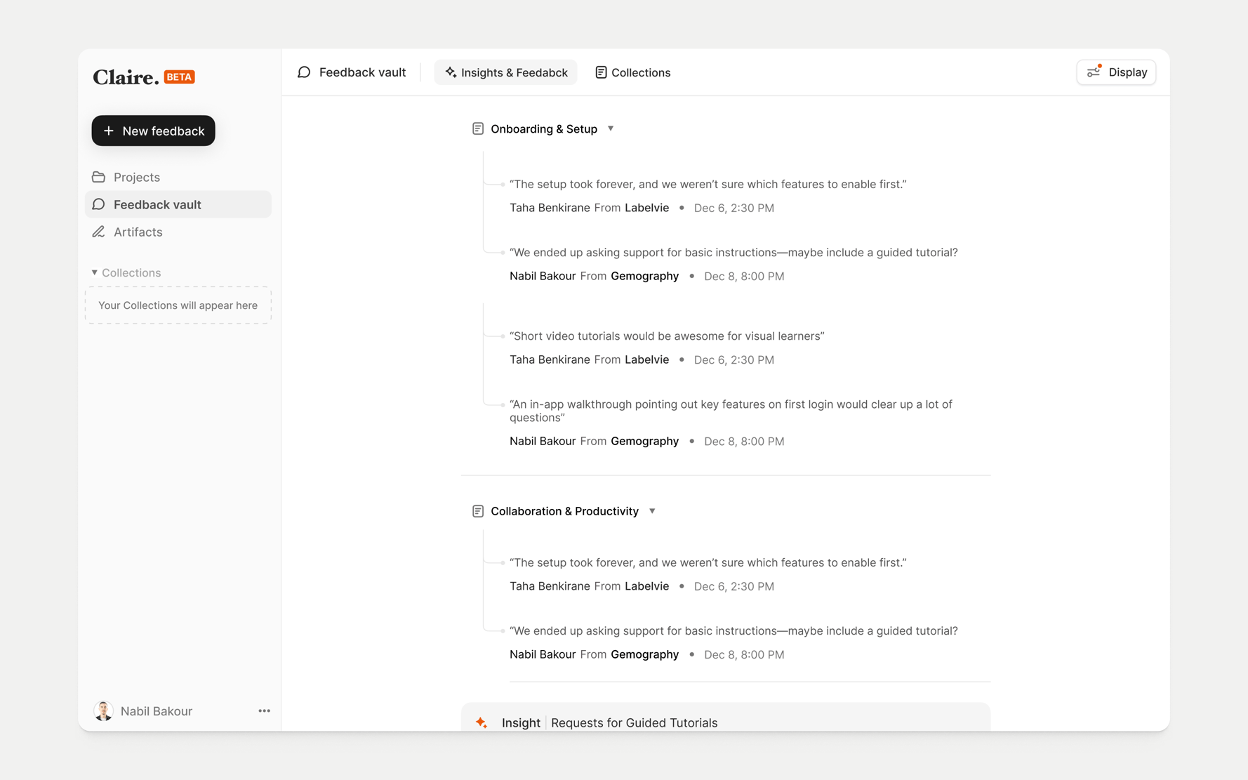This screenshot has width=1248, height=780.
Task: Collapse the Collections section in sidebar
Action: pyautogui.click(x=95, y=272)
